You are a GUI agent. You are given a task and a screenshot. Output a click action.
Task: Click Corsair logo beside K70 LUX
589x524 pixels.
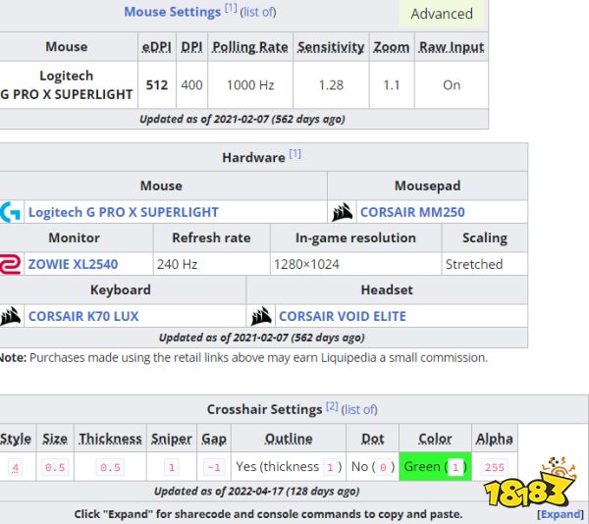point(11,316)
